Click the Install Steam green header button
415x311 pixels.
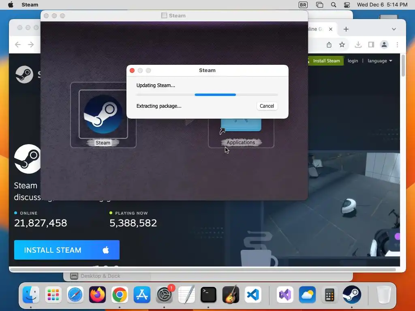click(x=326, y=61)
